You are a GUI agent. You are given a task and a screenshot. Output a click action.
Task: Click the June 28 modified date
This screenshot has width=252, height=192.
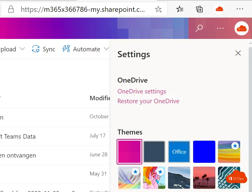98,155
